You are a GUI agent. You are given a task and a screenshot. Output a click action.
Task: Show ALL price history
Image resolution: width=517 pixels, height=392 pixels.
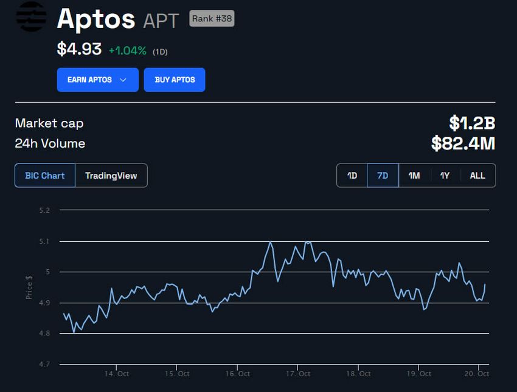coord(477,175)
